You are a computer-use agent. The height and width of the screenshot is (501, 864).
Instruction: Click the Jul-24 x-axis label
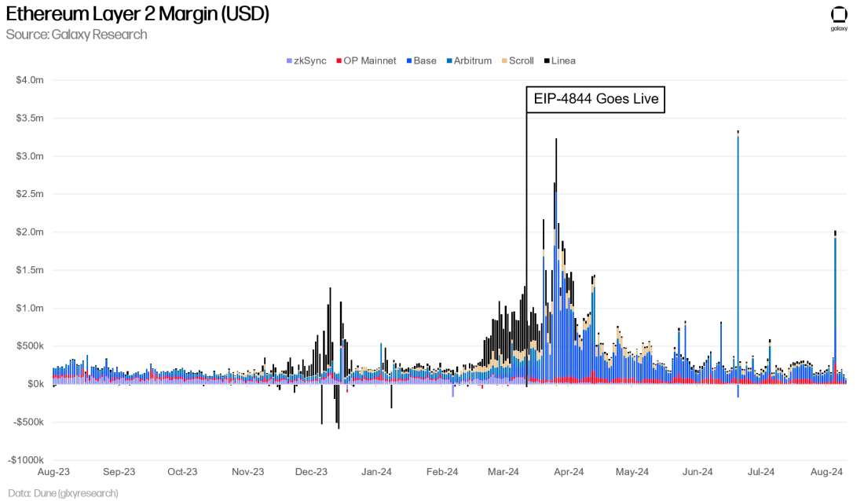(762, 472)
